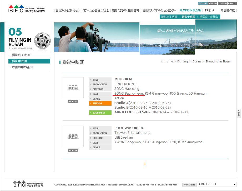The width and height of the screenshot is (242, 191).
Task: Click Studio B booking entry
Action: (x=143, y=107)
